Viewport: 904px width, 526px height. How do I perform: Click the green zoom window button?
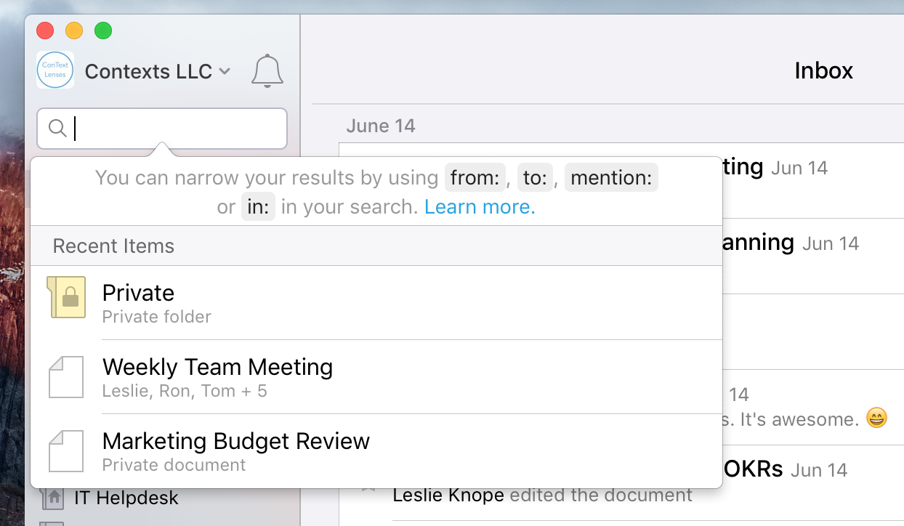(x=103, y=31)
